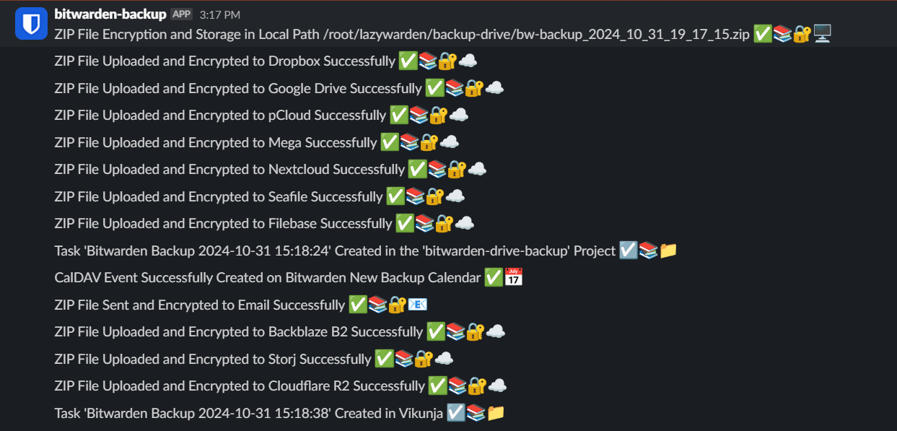Click the lock emoji on the Cloudflare R2 line
897x431 pixels.
tap(477, 386)
